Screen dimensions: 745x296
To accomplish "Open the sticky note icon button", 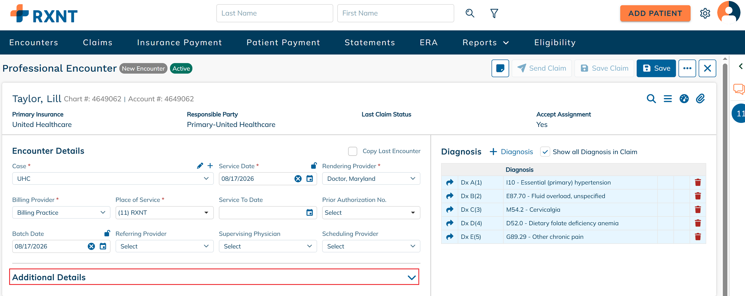I will (x=500, y=68).
